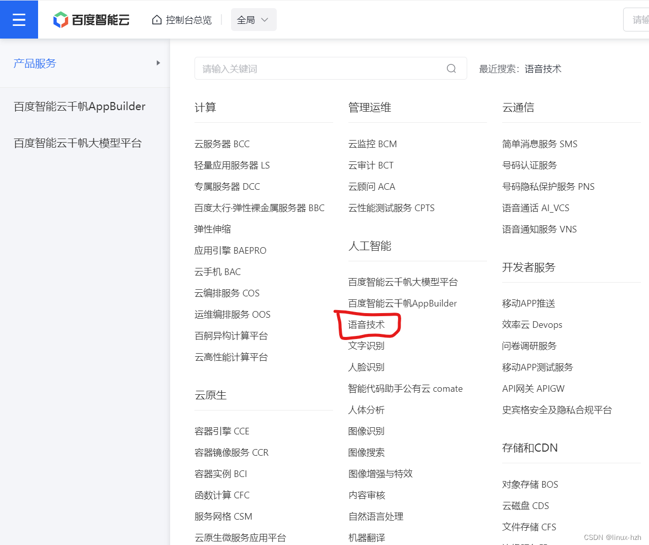Screen dimensions: 649x545
Task: Open 云顾问 ACA
Action: tap(372, 187)
